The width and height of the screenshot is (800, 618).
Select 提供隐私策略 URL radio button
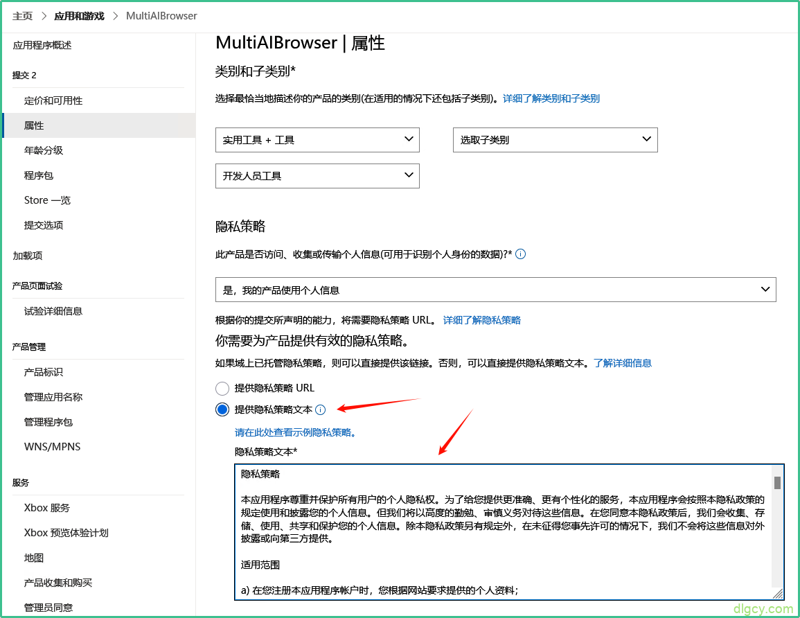[222, 388]
